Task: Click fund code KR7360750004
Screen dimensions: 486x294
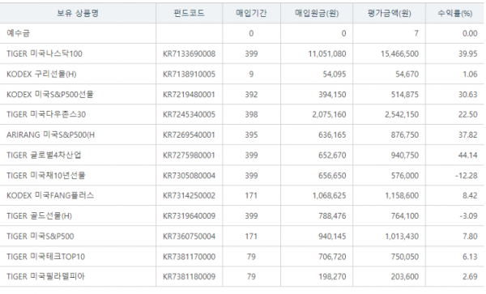Action: 189,236
